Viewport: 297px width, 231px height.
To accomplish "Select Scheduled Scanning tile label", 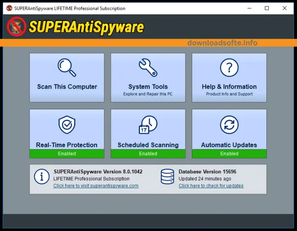I will pyautogui.click(x=148, y=145).
